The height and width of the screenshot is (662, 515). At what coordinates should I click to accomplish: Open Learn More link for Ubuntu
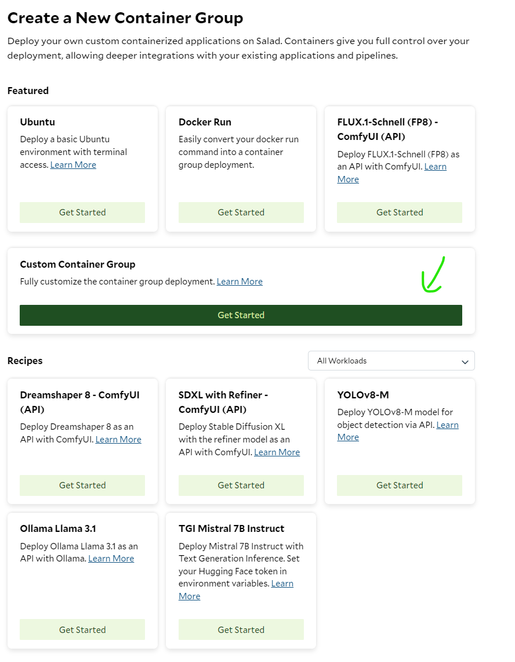pos(74,165)
